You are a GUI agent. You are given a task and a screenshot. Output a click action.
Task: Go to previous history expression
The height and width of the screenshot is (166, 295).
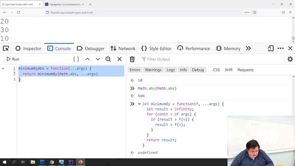(x=87, y=59)
